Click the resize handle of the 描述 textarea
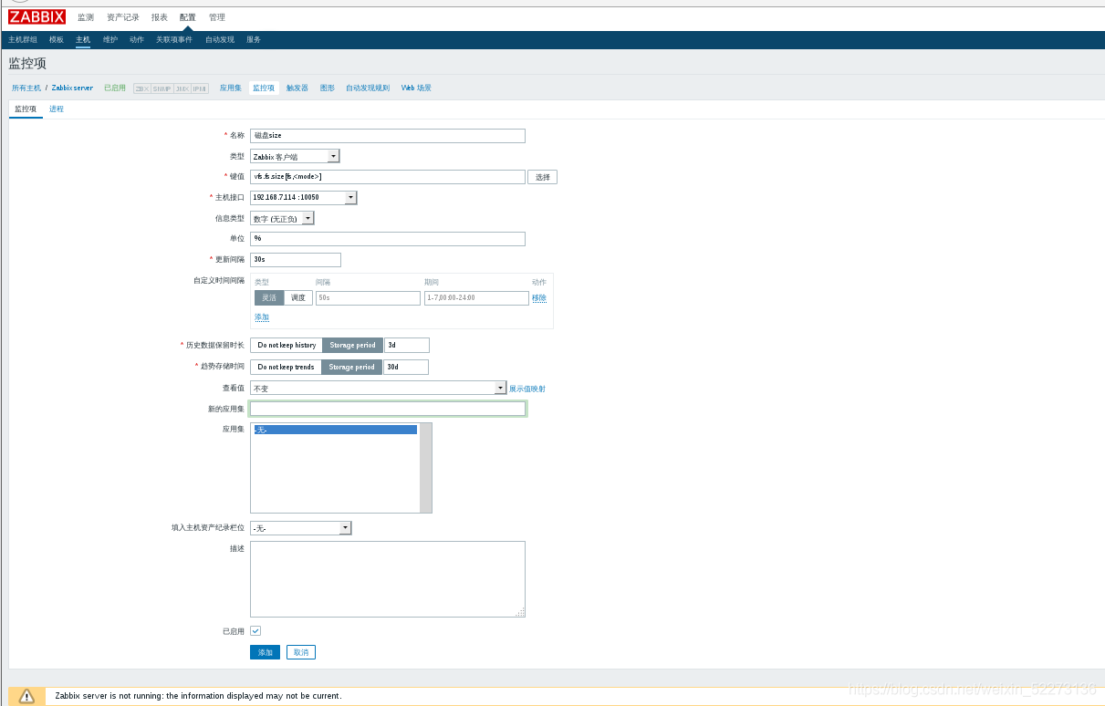This screenshot has height=706, width=1105. click(520, 612)
